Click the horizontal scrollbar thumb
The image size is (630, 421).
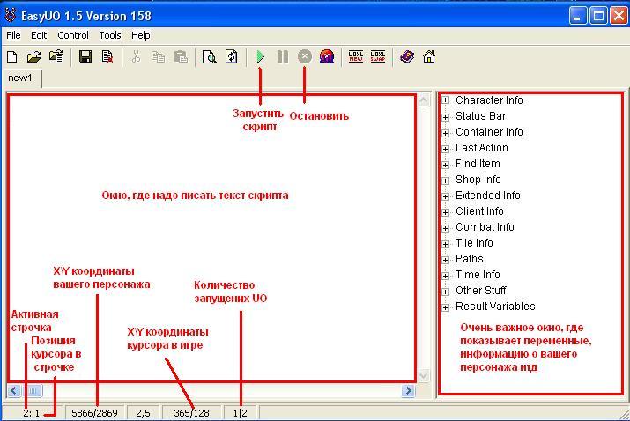point(33,390)
